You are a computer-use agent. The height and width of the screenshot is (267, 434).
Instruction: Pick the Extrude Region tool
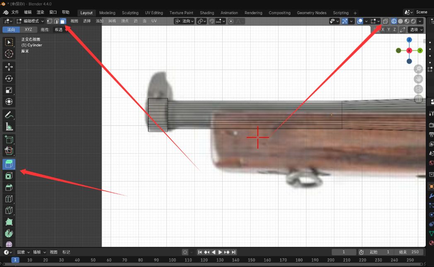[x=9, y=164]
